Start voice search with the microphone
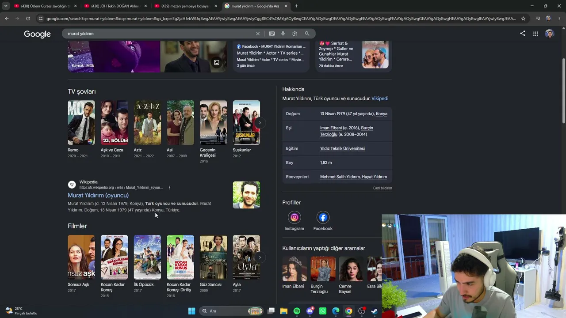Screen dimensions: 566x318 (x=283, y=34)
